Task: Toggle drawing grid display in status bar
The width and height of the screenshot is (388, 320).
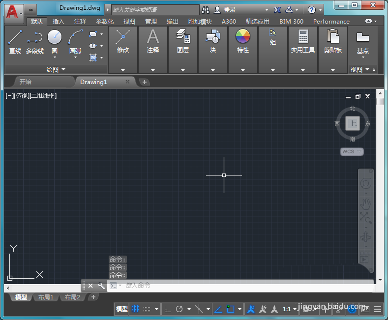Action: 135,309
